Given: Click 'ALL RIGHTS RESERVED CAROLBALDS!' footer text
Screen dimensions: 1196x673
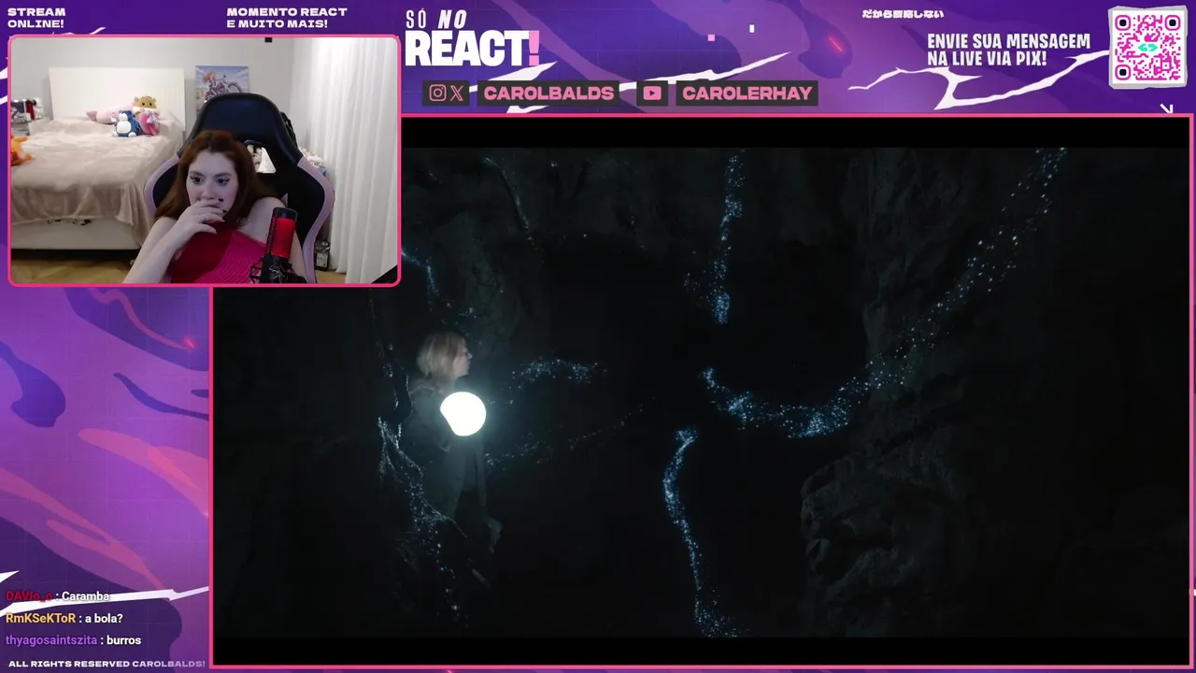Looking at the screenshot, I should coord(107,664).
